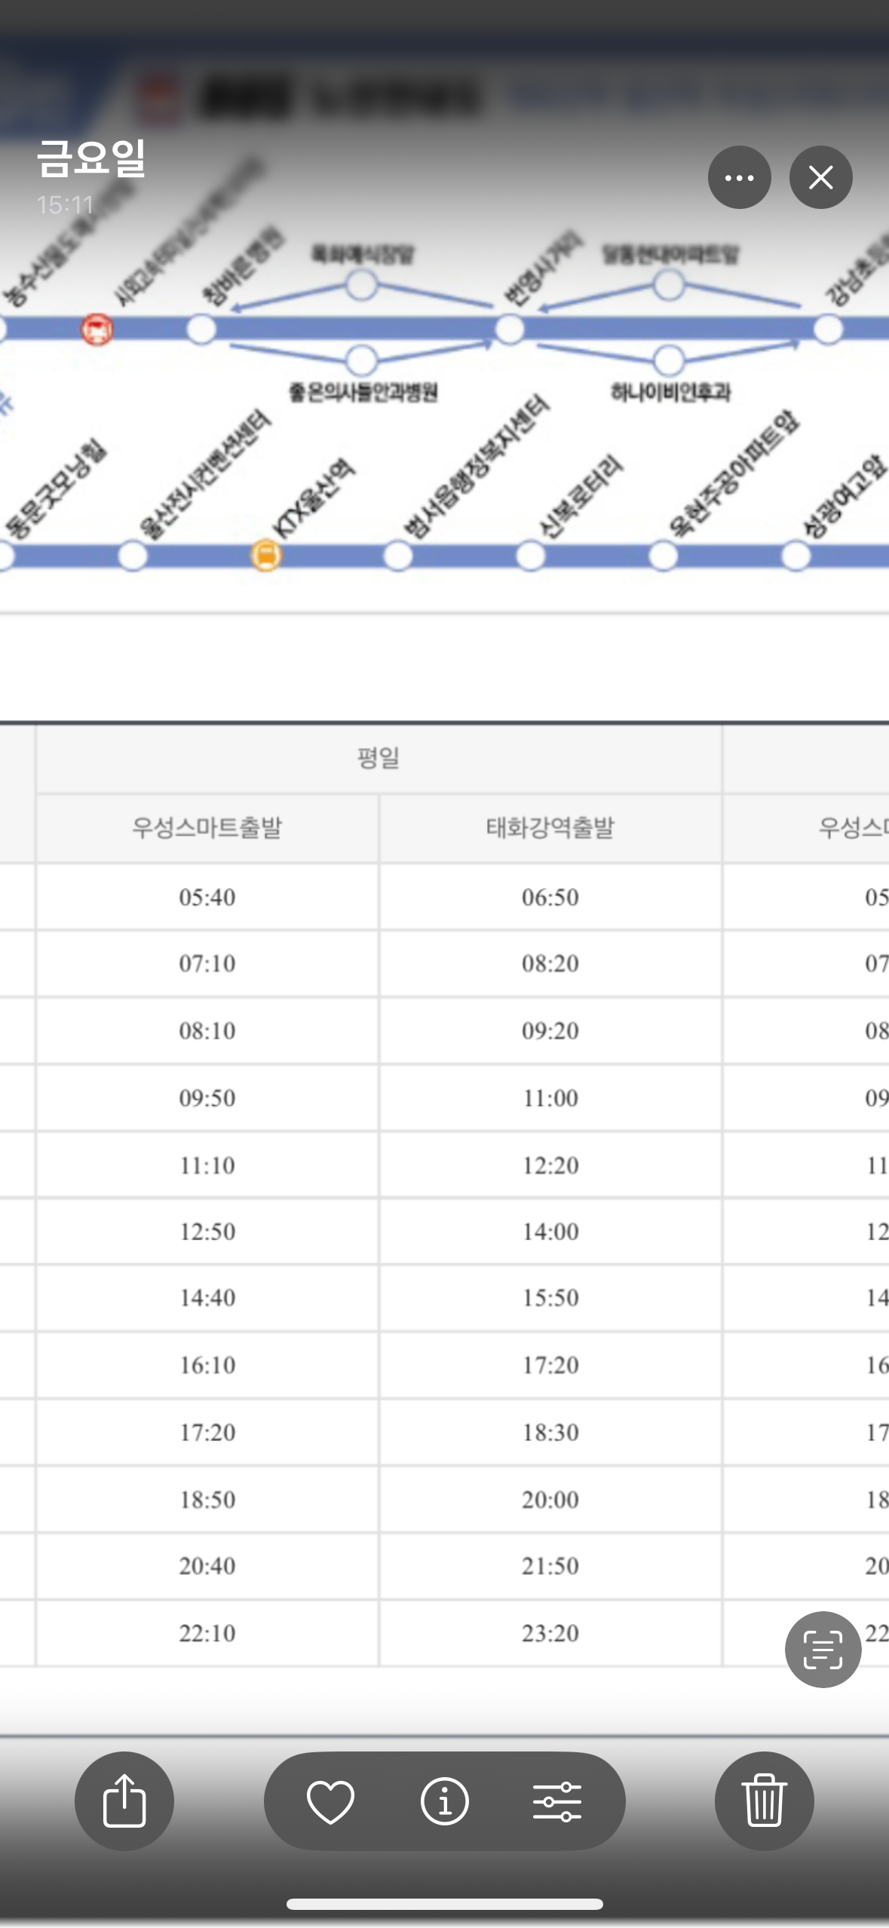
Task: Open photo info with the circled-i icon
Action: coord(444,1801)
